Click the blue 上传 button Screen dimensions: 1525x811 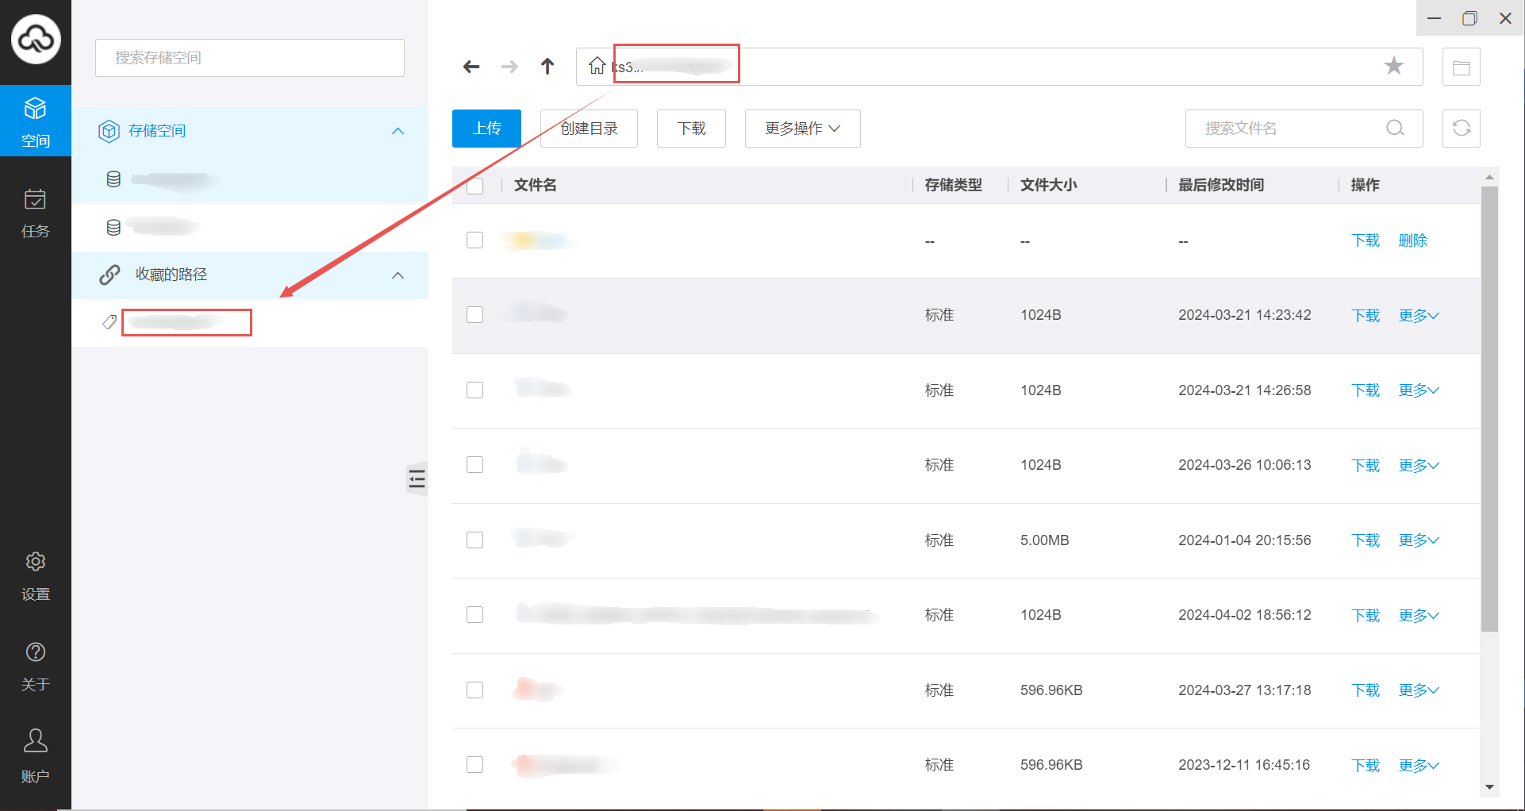(x=486, y=129)
